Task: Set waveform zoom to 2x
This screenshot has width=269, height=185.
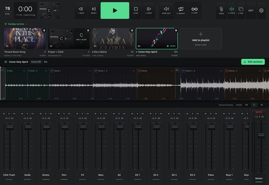Action: click(254, 105)
